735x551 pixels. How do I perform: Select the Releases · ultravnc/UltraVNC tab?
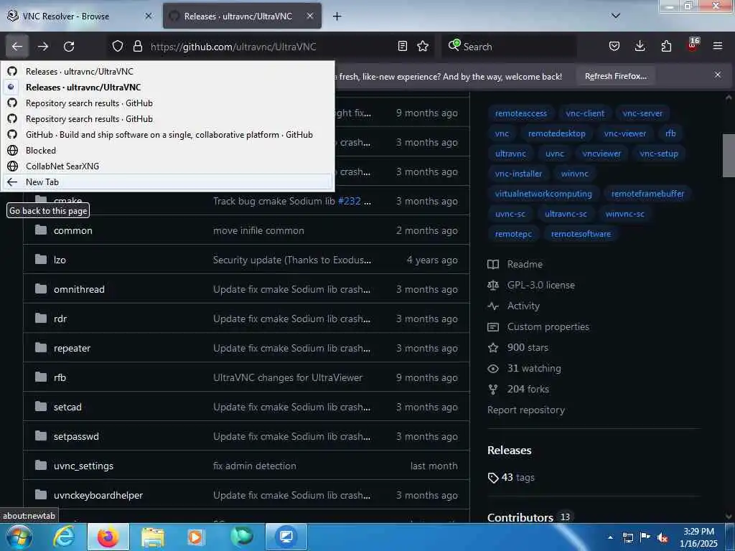click(x=242, y=16)
